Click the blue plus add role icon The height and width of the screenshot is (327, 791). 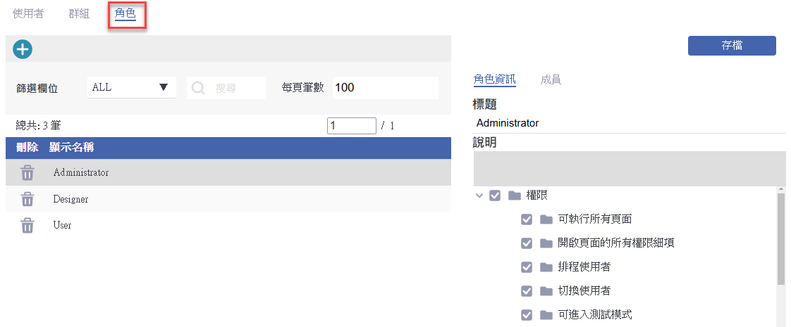tap(22, 49)
